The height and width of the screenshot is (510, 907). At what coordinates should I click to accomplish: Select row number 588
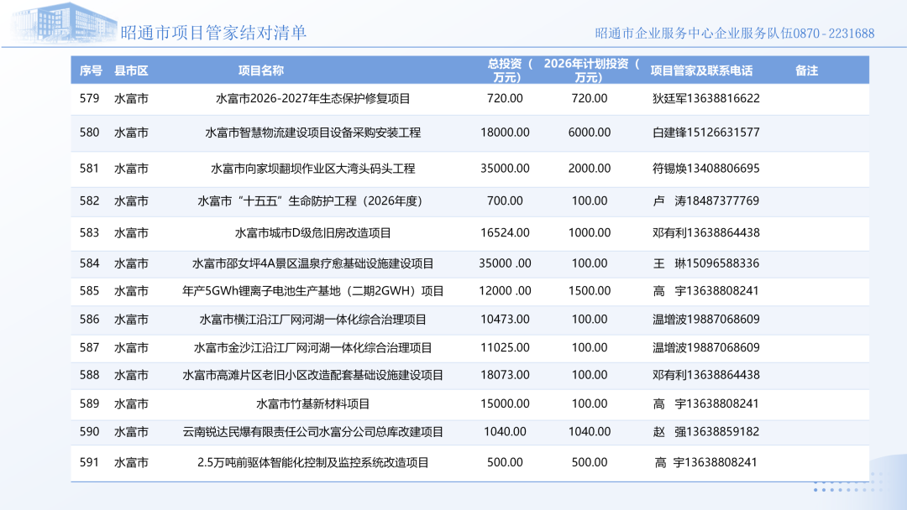pos(90,375)
